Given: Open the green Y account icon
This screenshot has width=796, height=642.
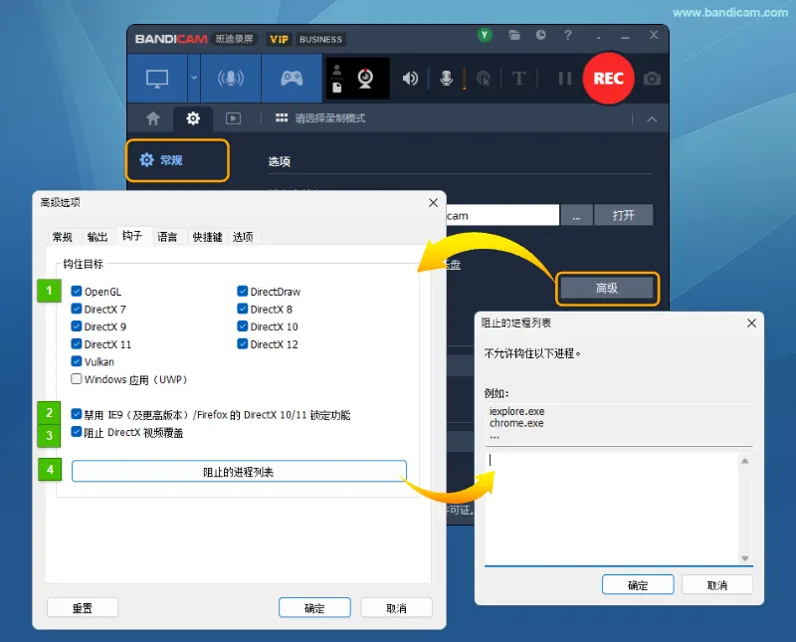Looking at the screenshot, I should pos(485,35).
